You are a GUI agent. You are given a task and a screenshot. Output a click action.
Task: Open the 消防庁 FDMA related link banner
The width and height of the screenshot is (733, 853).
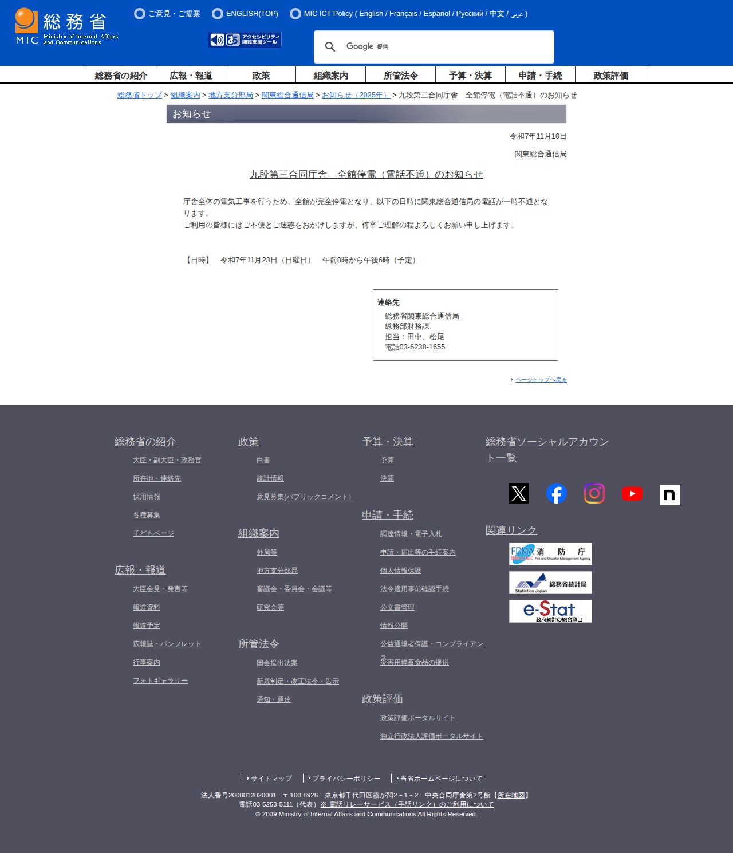(550, 554)
